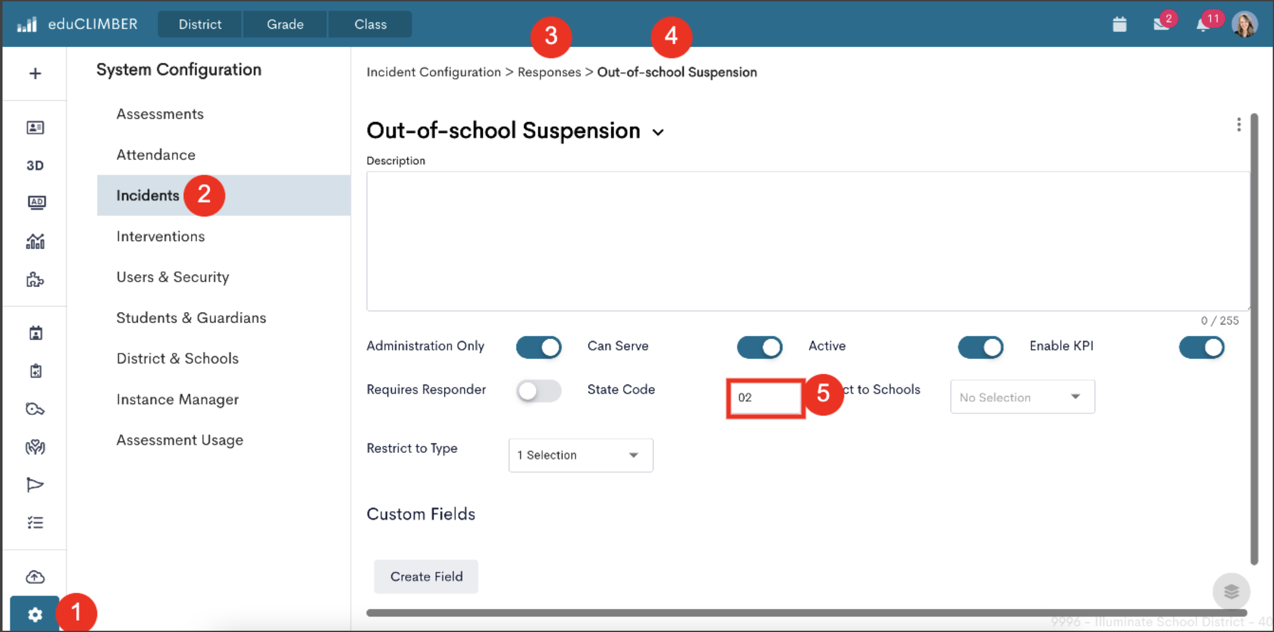Open the 3D view sidebar icon
1274x632 pixels.
[x=35, y=165]
